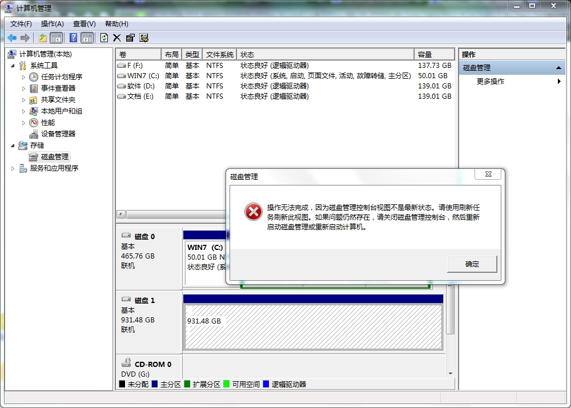Click the 系统工具 tools icon
This screenshot has height=408, width=571.
point(23,66)
